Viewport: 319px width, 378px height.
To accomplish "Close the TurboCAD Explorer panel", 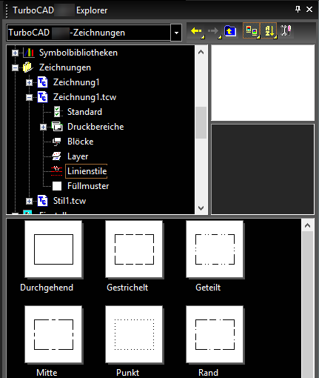I will pos(309,10).
